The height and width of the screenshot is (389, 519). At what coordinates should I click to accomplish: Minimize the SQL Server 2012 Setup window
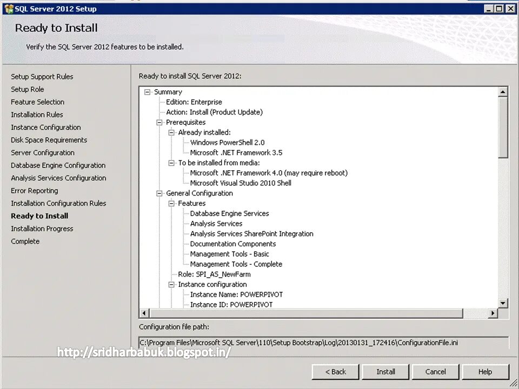click(489, 9)
